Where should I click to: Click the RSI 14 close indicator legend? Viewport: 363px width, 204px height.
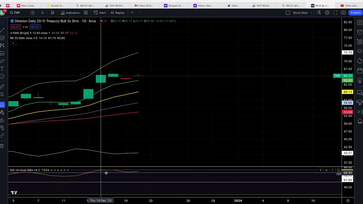coord(25,170)
